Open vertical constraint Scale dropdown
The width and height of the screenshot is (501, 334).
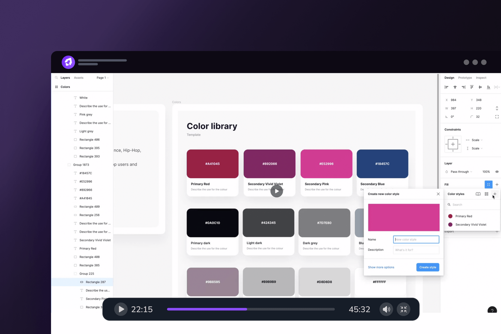coord(477,149)
